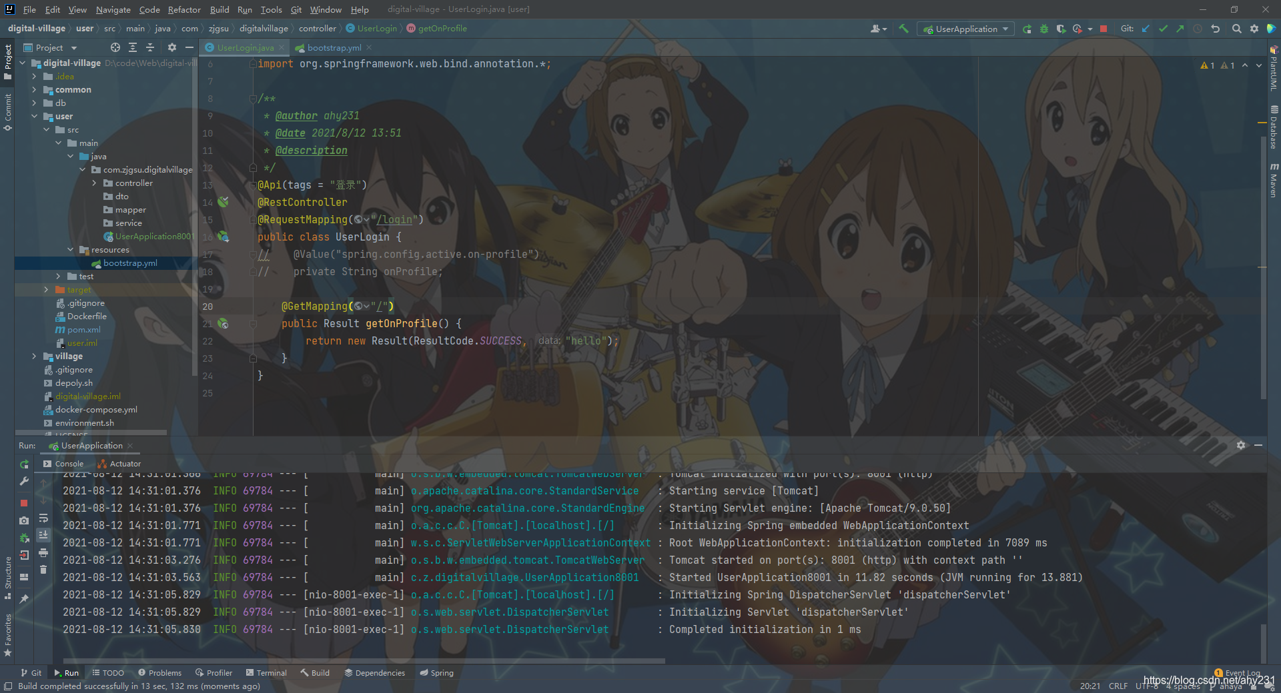Debug UserApplication with the green bug icon
This screenshot has height=693, width=1281.
click(x=1044, y=29)
